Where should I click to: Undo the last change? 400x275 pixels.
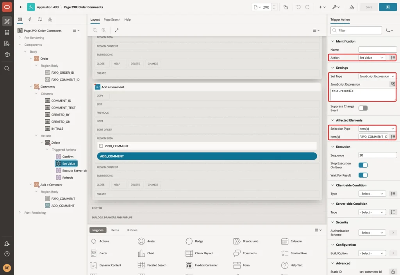tap(298, 7)
